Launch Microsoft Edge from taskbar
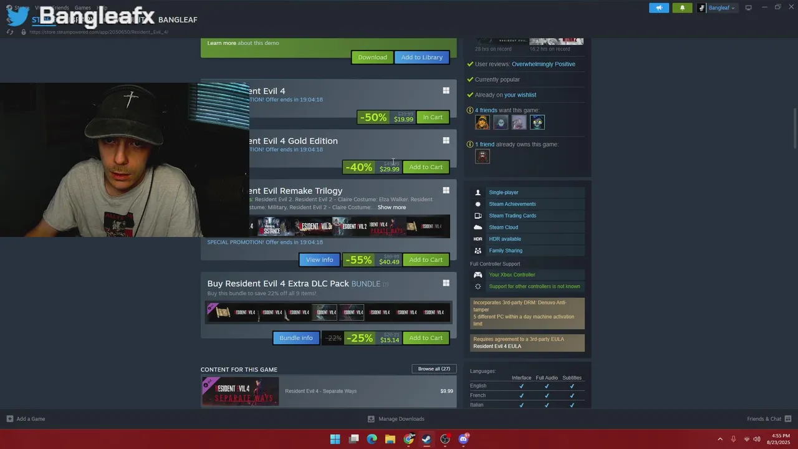The width and height of the screenshot is (798, 449). (x=372, y=439)
